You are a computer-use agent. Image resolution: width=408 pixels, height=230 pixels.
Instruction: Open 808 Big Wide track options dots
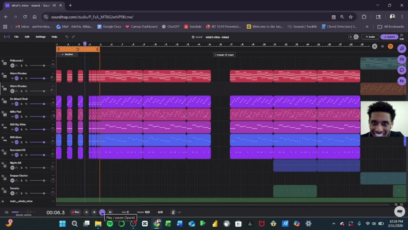(x=53, y=125)
